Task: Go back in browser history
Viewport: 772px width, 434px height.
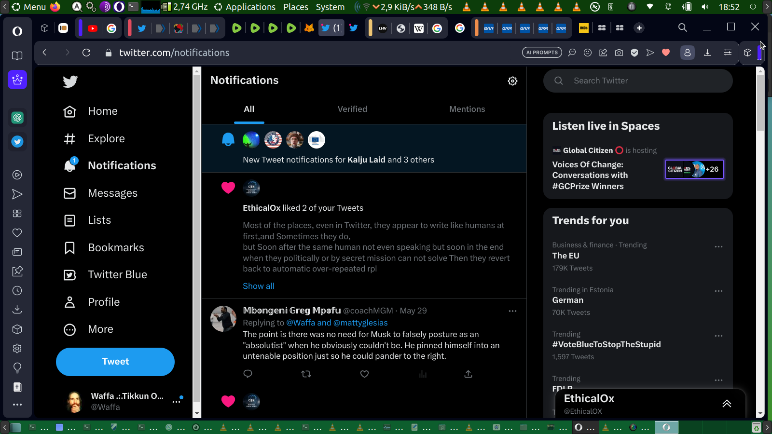Action: [44, 53]
